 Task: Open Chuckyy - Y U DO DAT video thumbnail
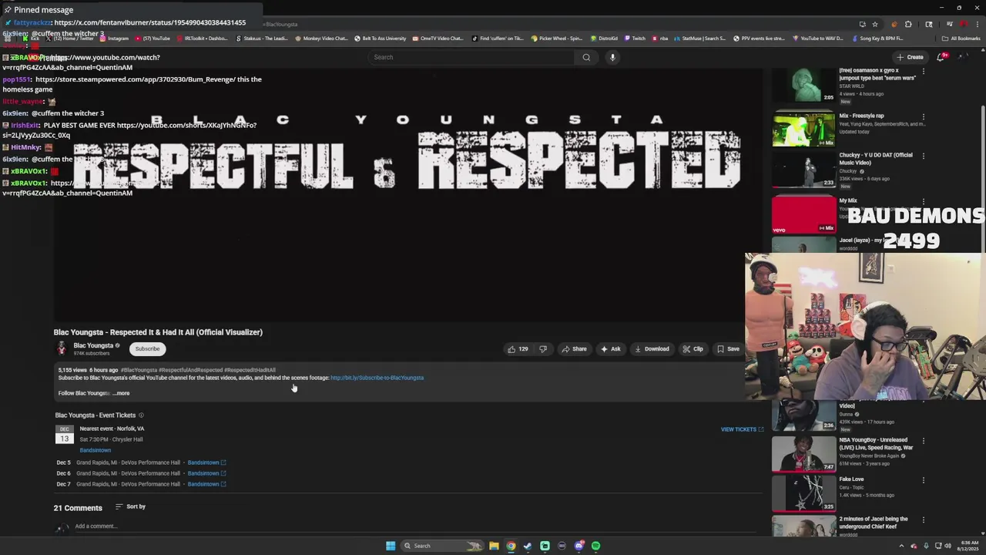[x=803, y=170]
